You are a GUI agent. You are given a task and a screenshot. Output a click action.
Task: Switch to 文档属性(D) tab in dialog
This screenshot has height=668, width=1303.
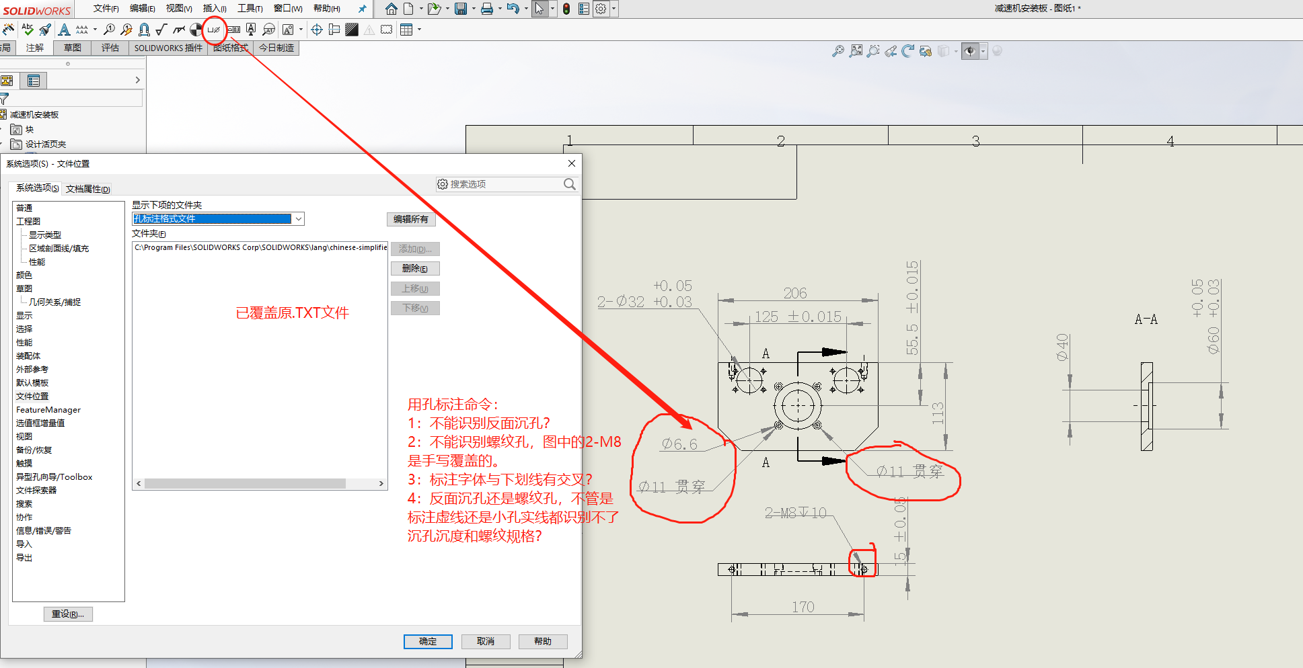pyautogui.click(x=88, y=189)
